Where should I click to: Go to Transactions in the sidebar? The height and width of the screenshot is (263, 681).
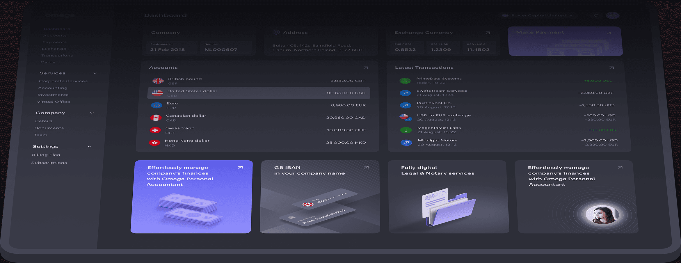point(57,56)
